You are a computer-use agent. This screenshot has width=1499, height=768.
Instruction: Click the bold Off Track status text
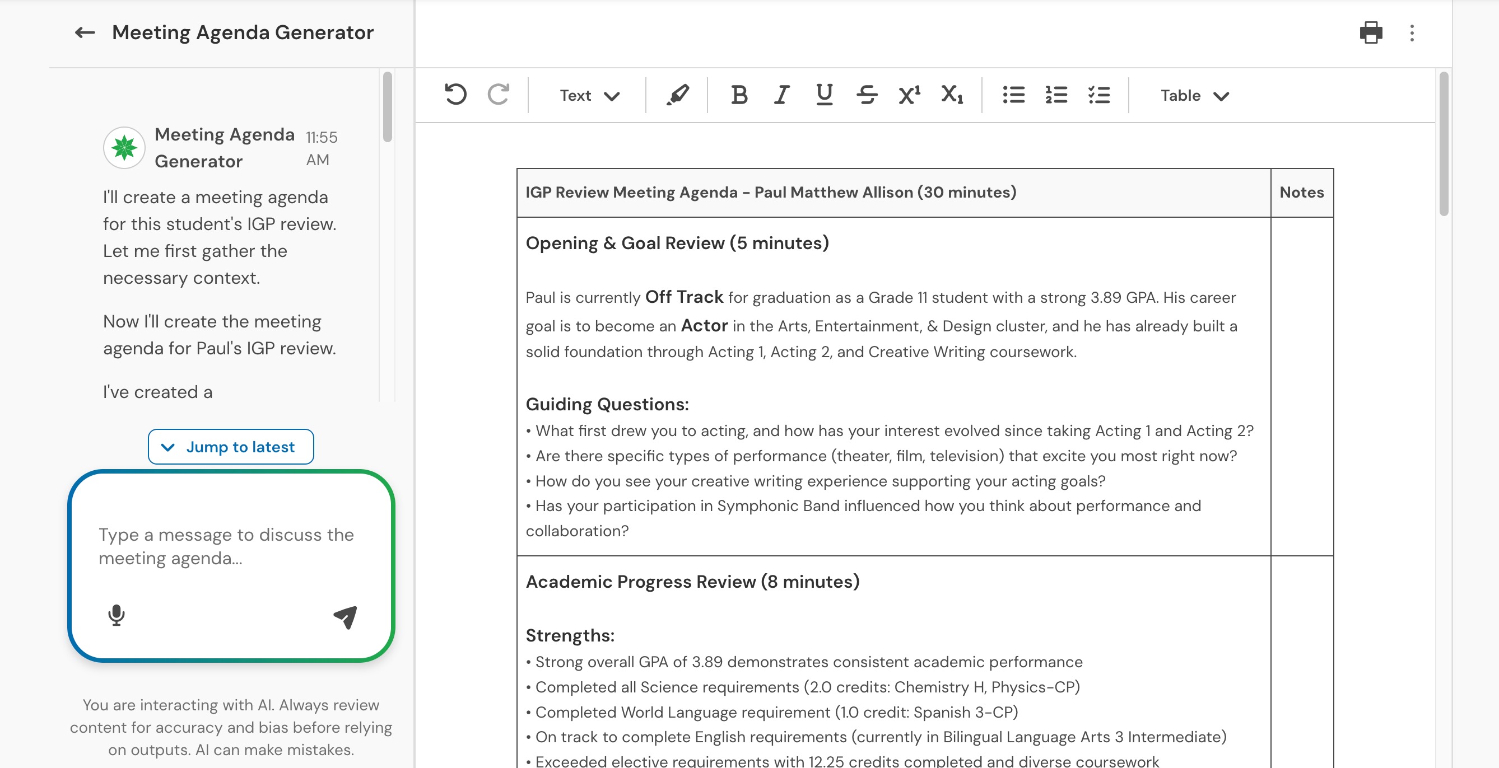[x=684, y=297]
